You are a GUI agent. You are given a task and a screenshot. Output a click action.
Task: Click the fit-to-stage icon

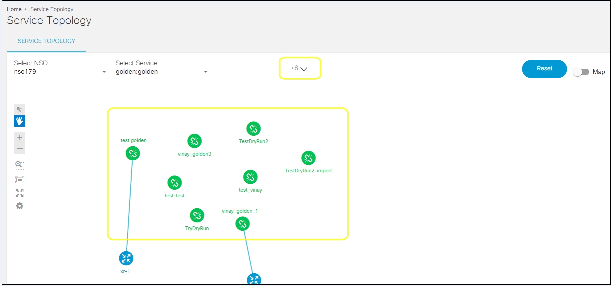tap(20, 180)
